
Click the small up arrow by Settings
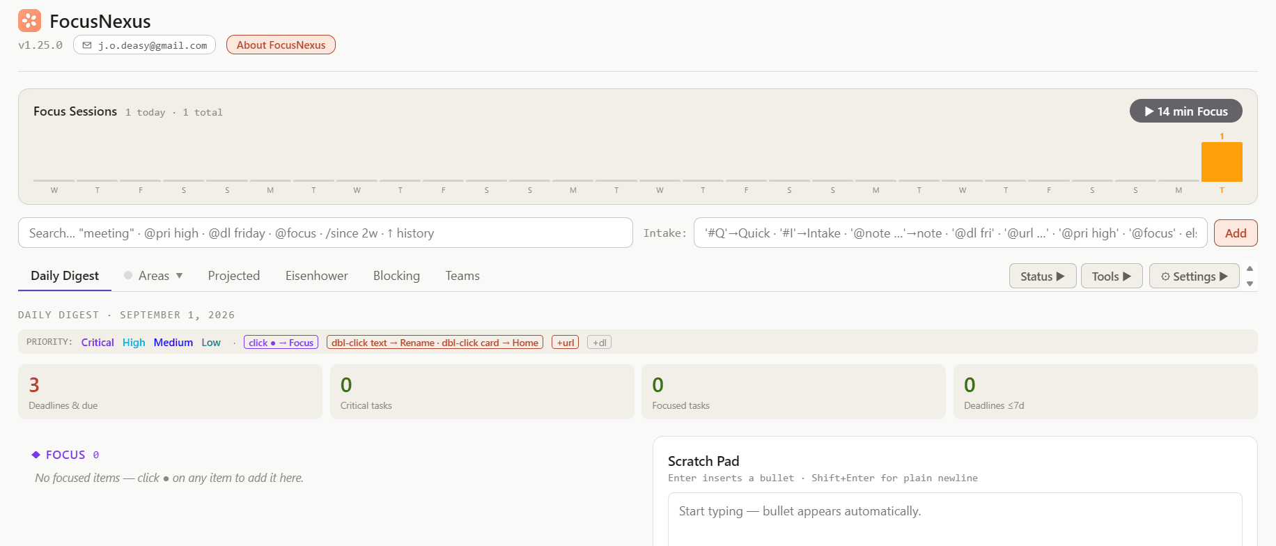[1250, 269]
